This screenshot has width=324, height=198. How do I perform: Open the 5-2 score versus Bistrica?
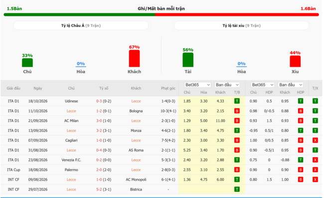coord(99,190)
